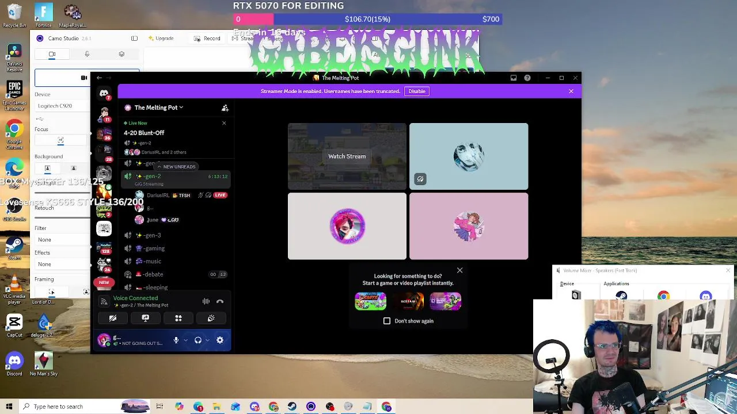The height and width of the screenshot is (414, 737).
Task: Toggle noise suppression icon in Voice Connected
Action: [x=206, y=301]
